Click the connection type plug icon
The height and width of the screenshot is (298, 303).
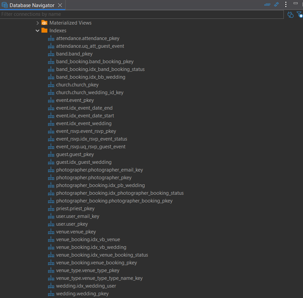point(291,14)
